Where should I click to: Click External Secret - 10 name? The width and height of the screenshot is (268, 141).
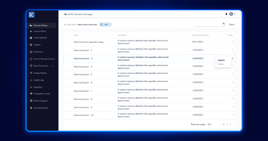[83, 115]
